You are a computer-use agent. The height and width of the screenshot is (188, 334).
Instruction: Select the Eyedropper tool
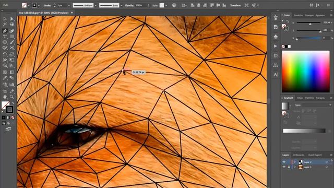pos(5,78)
